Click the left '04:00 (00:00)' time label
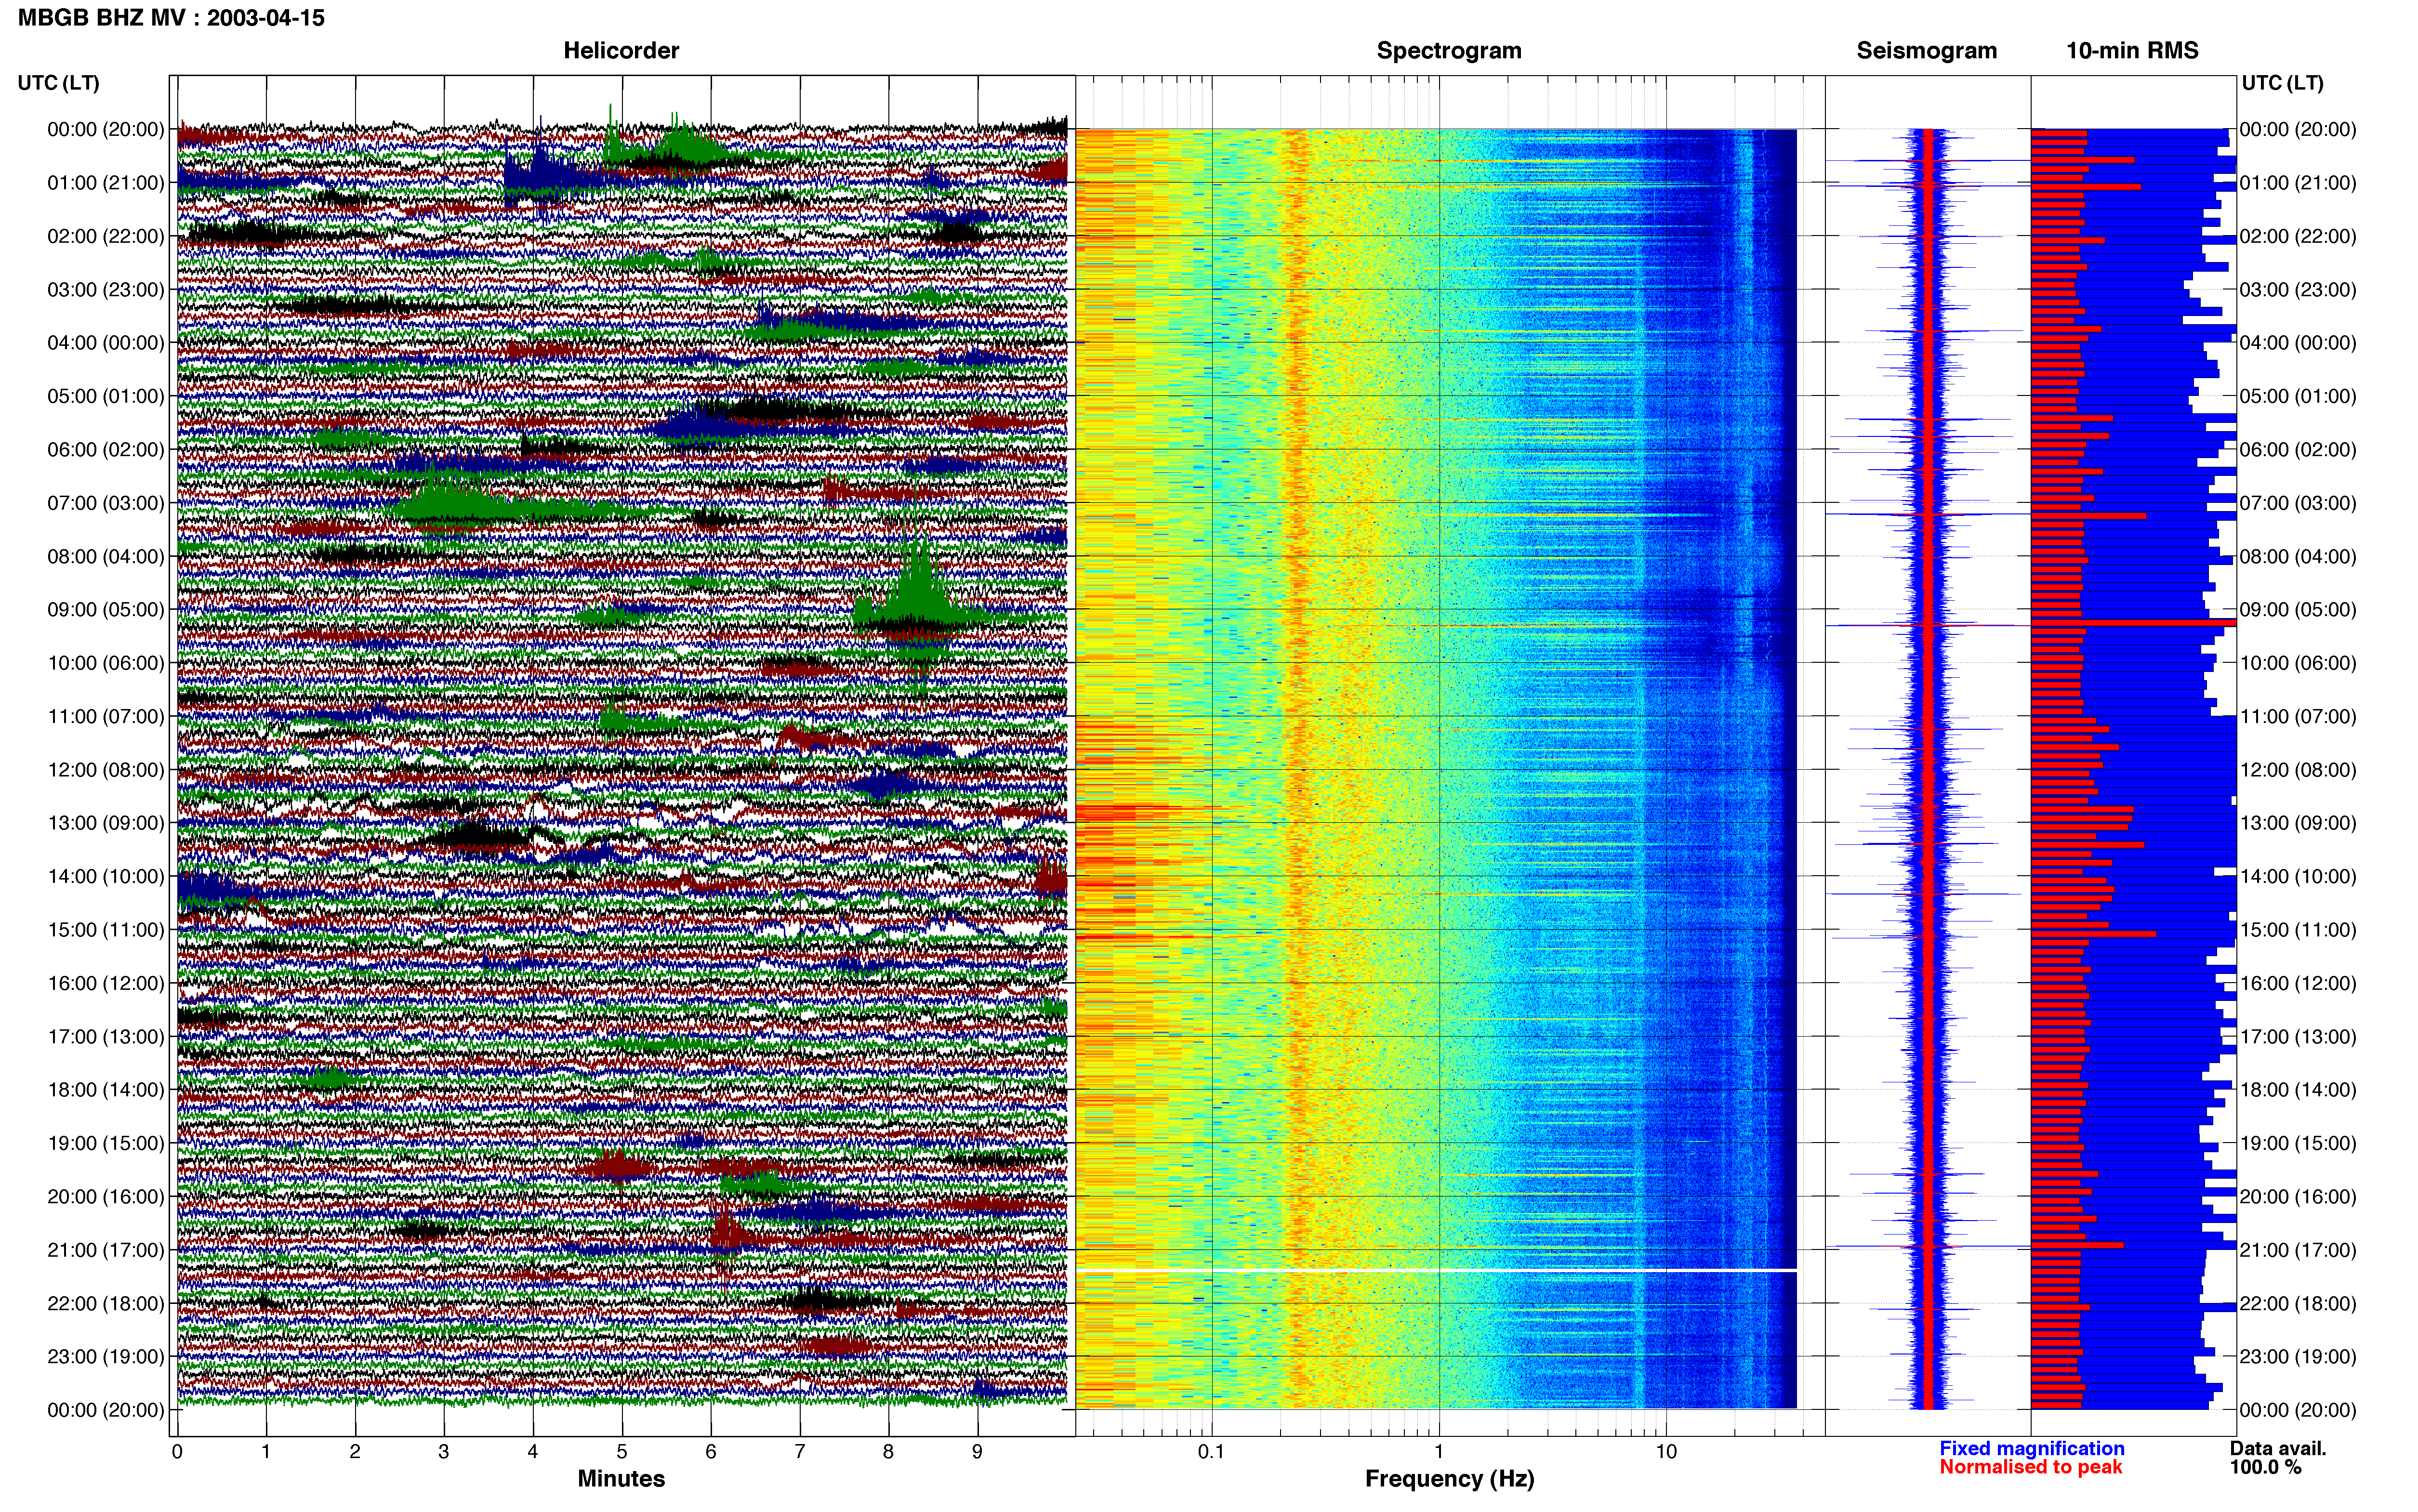 tap(106, 343)
